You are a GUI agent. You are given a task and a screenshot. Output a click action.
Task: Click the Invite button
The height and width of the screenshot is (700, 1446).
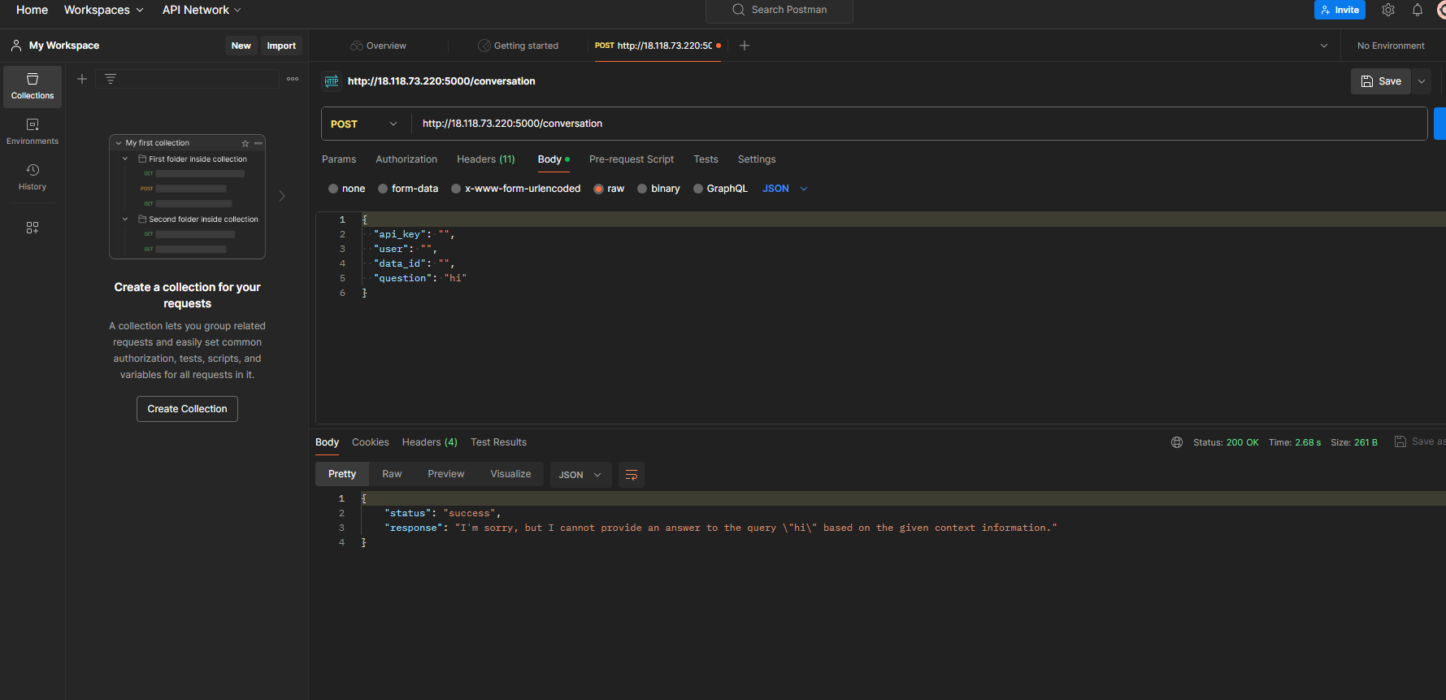tap(1340, 10)
